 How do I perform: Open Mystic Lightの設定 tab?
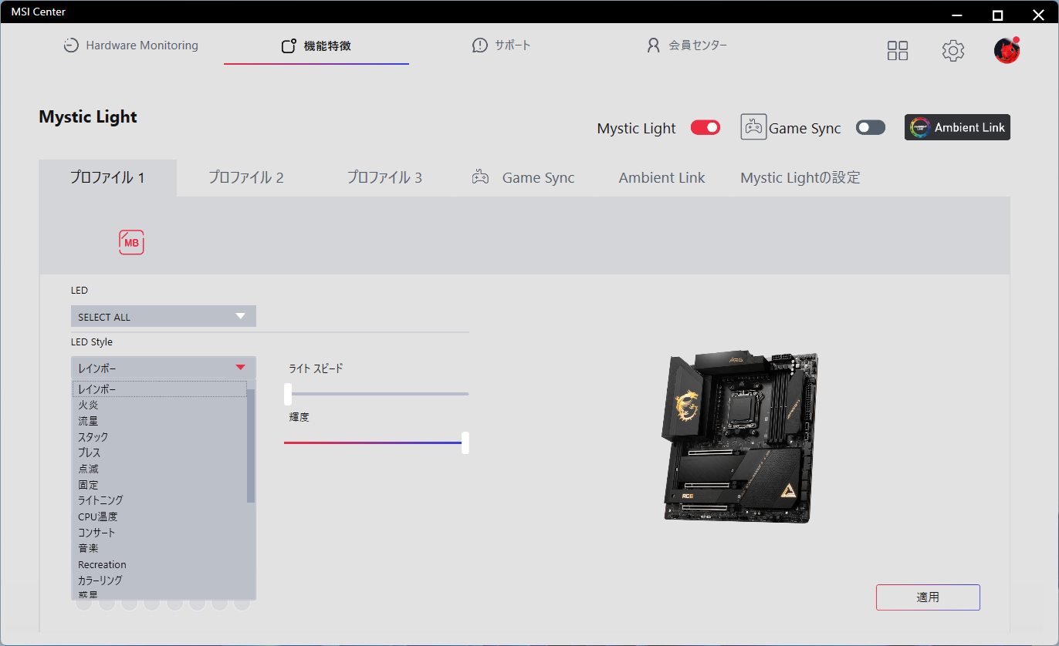(800, 178)
